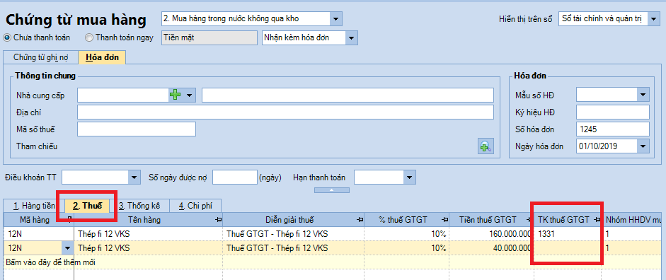Click pin icon in Mã hàng column header
666x280 pixels.
70,219
